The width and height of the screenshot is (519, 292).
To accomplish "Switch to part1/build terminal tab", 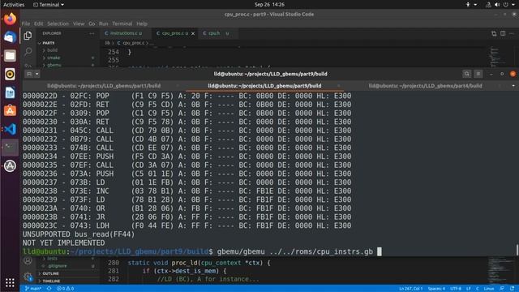I will tap(104, 86).
